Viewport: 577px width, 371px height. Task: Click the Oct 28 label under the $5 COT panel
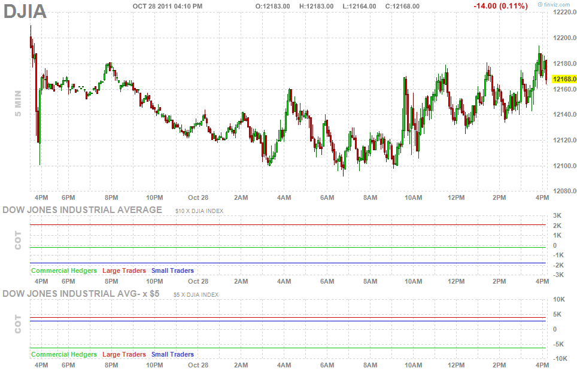pyautogui.click(x=198, y=365)
